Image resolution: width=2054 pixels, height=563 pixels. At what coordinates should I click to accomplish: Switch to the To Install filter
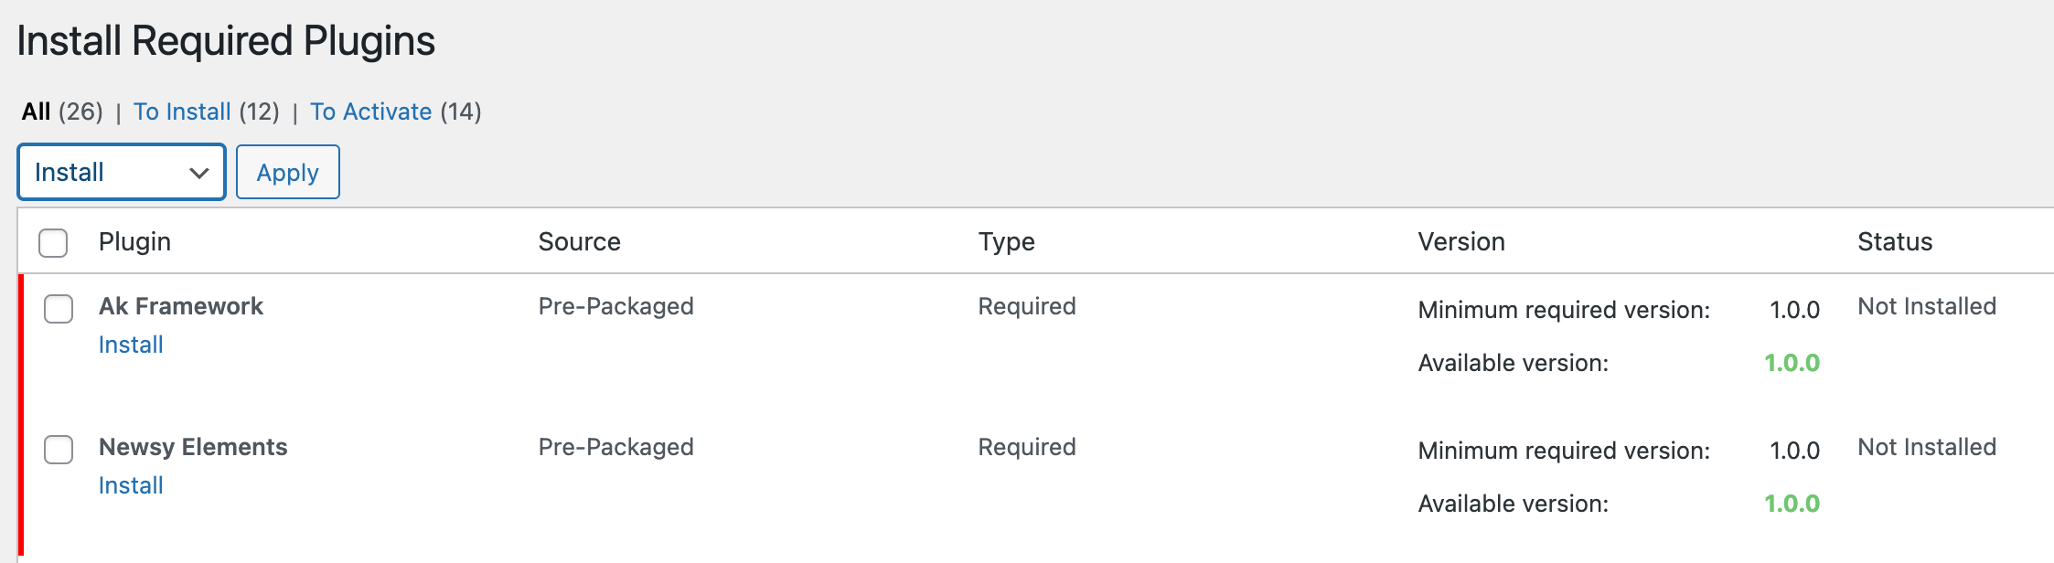[x=182, y=112]
